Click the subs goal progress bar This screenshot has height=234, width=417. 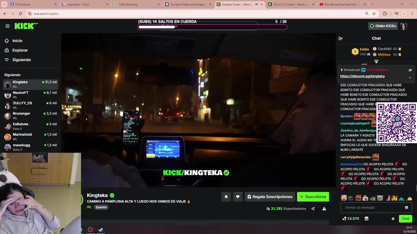[212, 27]
